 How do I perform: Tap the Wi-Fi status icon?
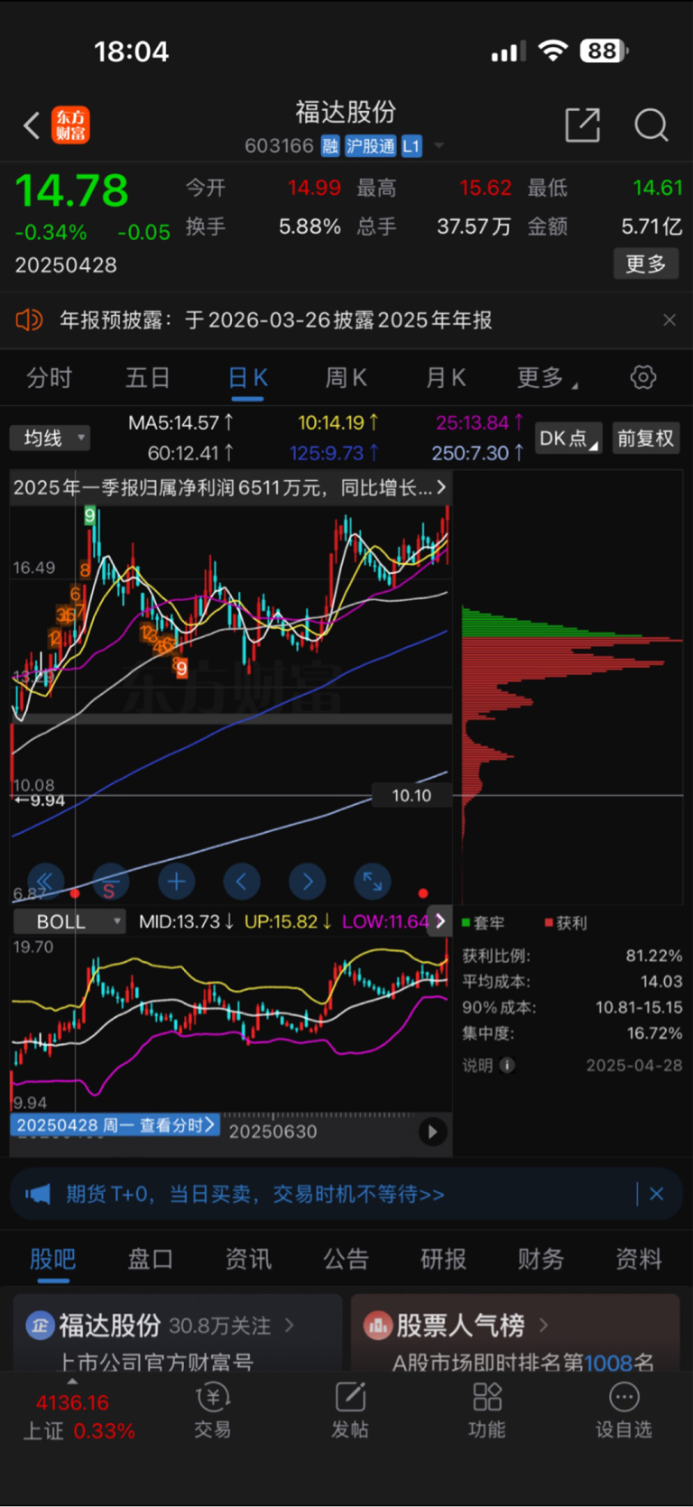[x=552, y=51]
